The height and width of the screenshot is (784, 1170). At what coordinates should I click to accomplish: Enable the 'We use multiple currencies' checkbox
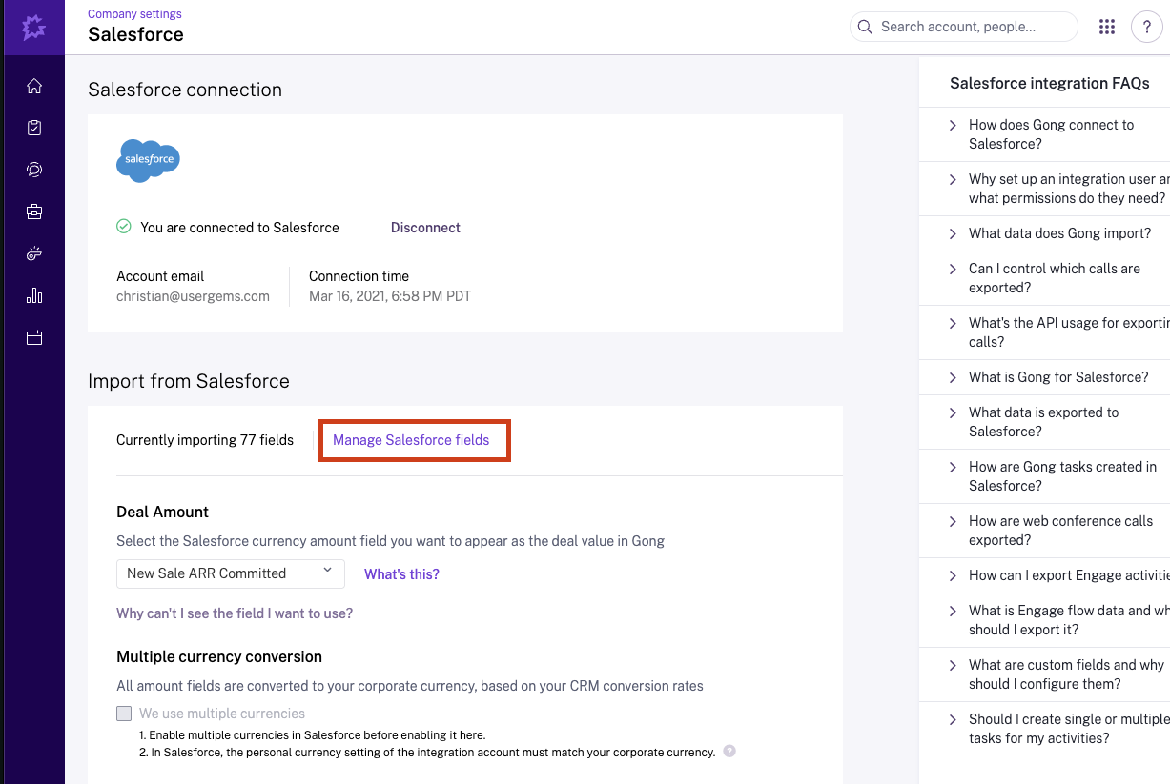coord(124,714)
